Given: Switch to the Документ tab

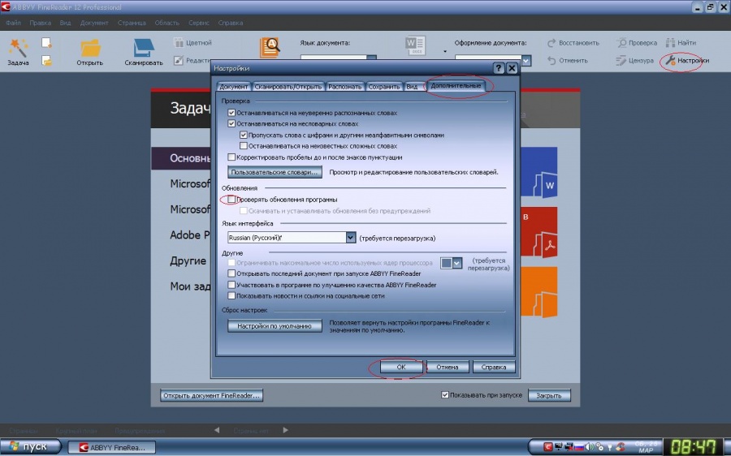Looking at the screenshot, I should click(x=234, y=87).
